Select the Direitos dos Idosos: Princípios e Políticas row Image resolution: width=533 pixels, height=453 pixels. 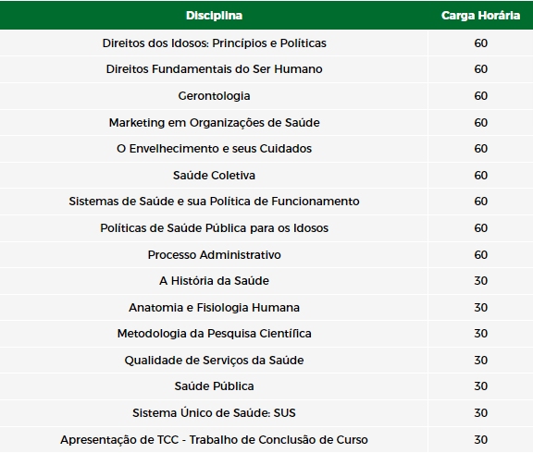266,43
